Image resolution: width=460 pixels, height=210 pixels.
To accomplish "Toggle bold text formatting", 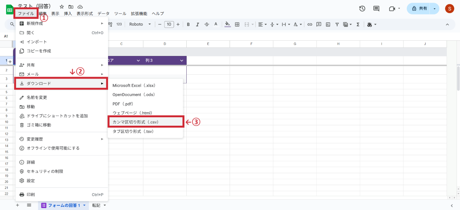I will coord(188,25).
